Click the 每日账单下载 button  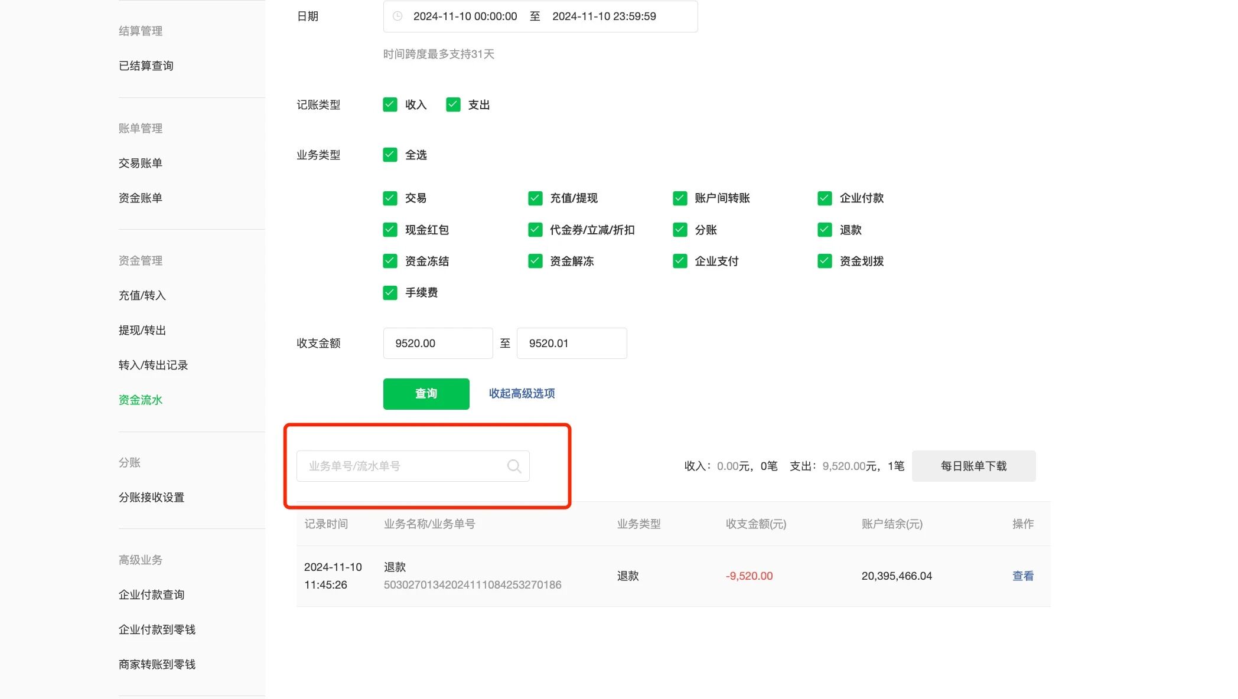(973, 466)
